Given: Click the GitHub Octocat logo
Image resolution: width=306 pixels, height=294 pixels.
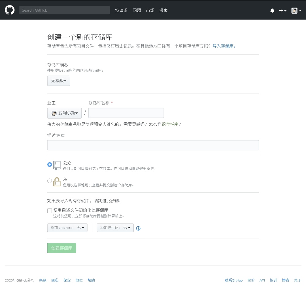Looking at the screenshot, I should coord(10,10).
